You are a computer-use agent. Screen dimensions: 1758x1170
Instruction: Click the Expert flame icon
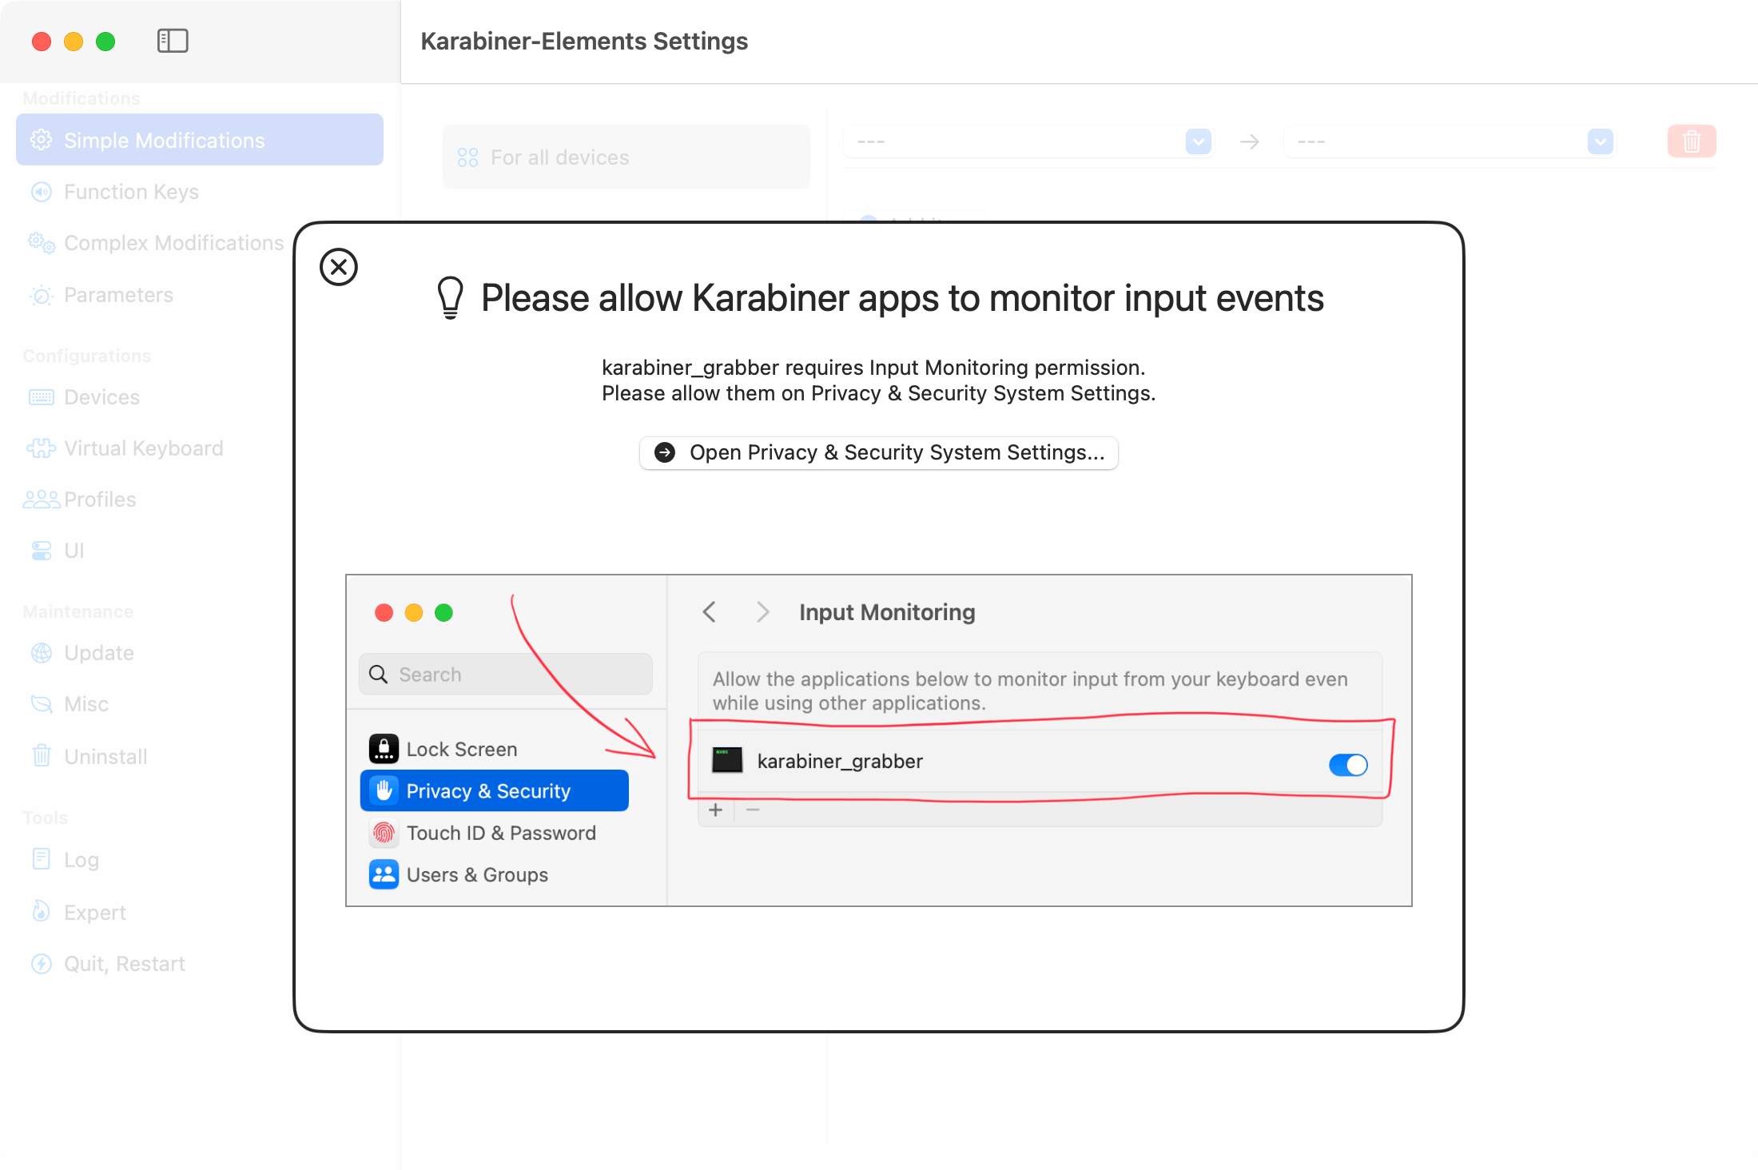pyautogui.click(x=42, y=912)
